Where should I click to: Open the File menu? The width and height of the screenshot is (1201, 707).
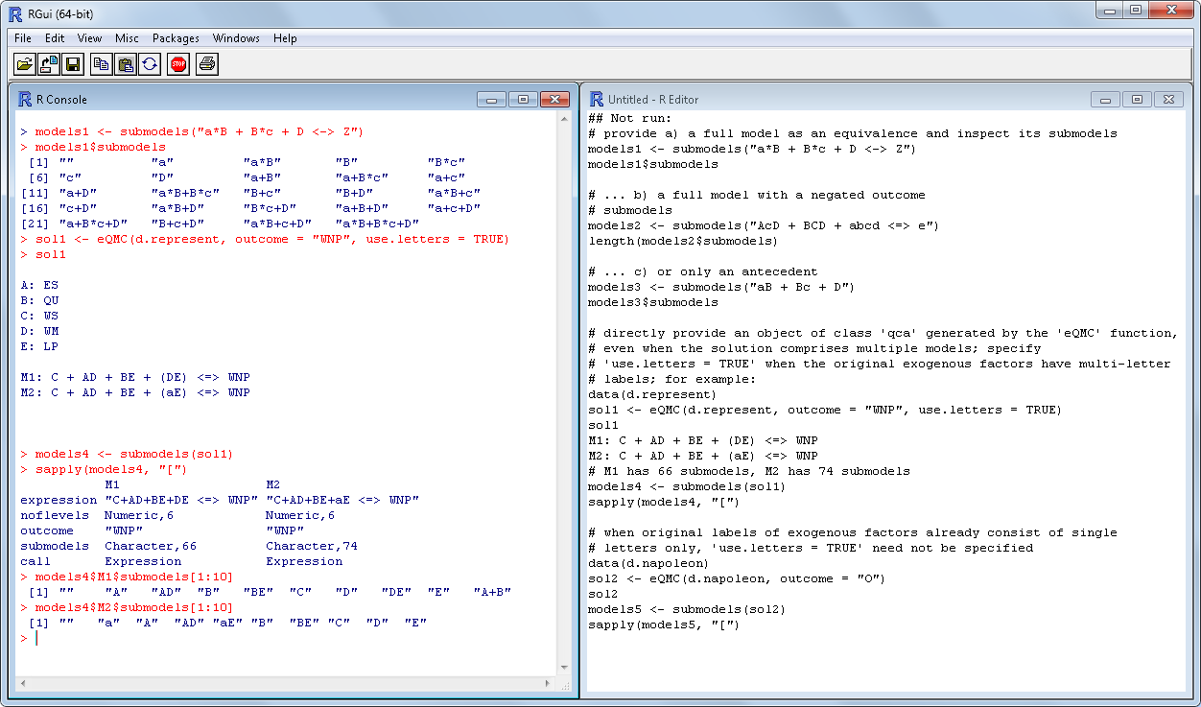(23, 38)
